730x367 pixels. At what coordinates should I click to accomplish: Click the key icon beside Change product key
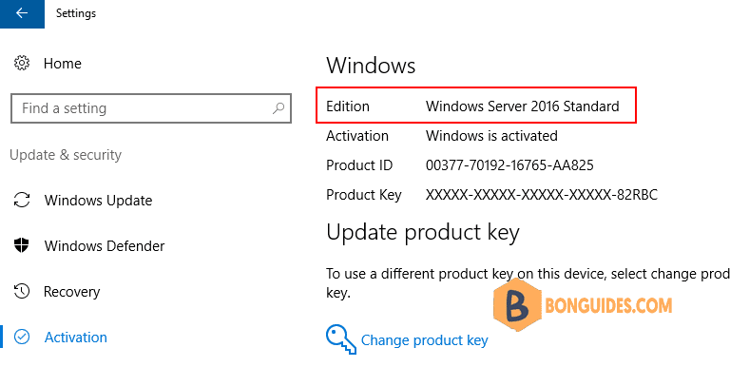[341, 339]
